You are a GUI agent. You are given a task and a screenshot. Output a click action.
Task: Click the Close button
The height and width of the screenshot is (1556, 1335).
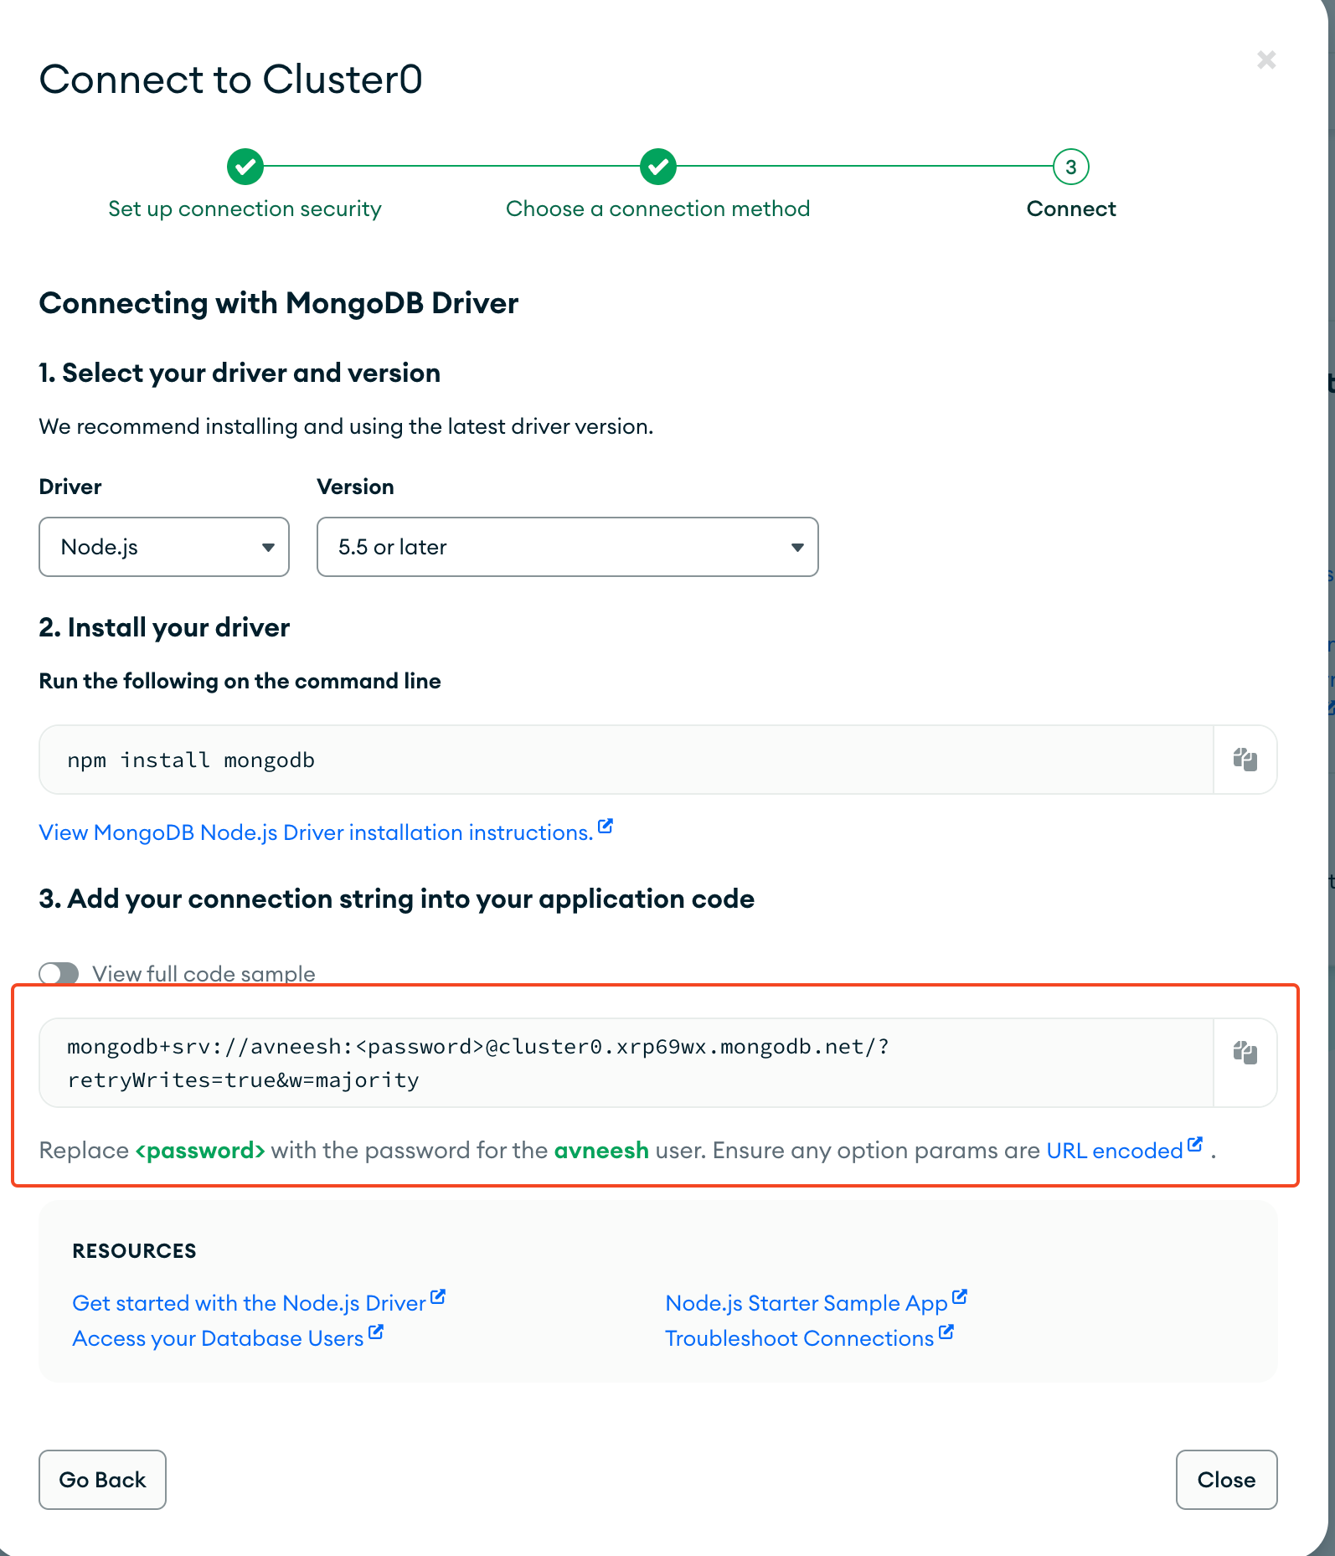[1226, 1480]
